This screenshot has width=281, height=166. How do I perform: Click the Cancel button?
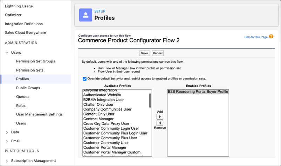tap(158, 53)
